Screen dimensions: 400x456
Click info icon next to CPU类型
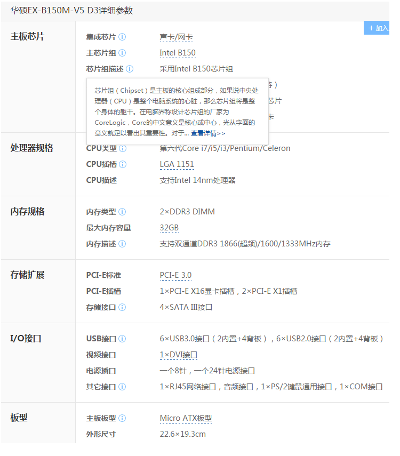tap(123, 148)
